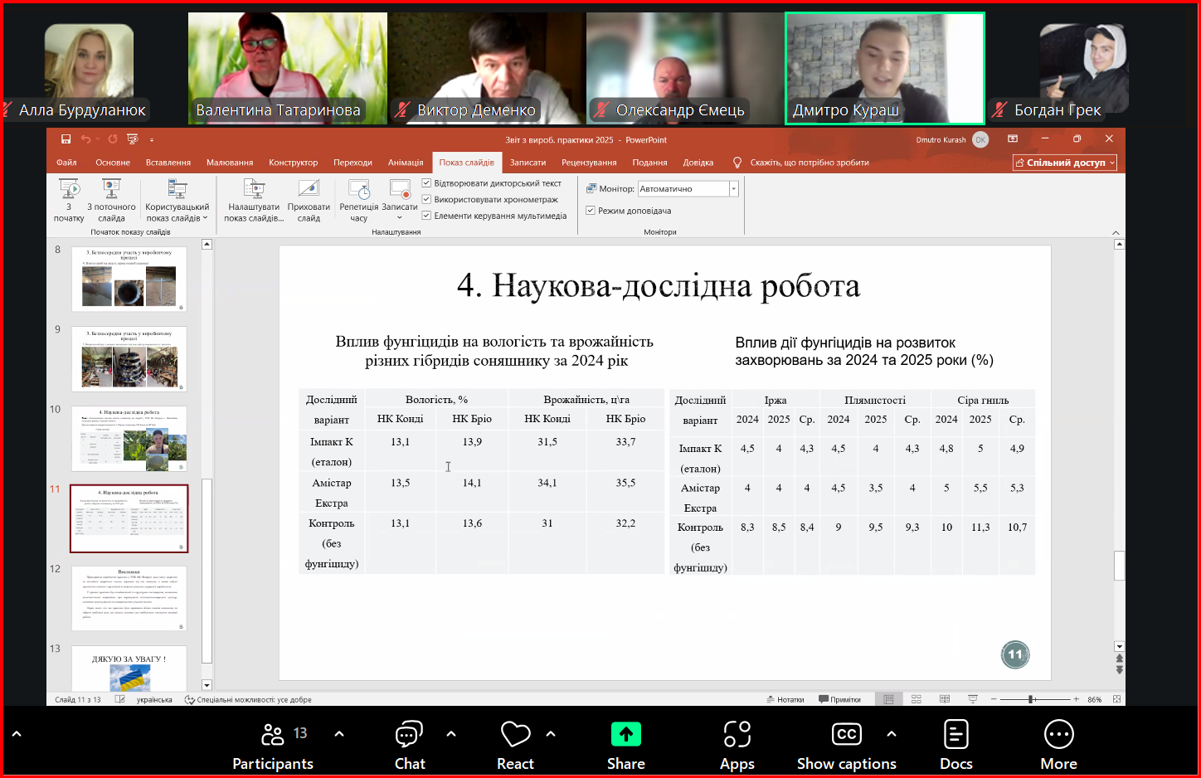This screenshot has width=1201, height=778.
Task: Disable Режим доповідача checkbox
Action: pos(591,211)
